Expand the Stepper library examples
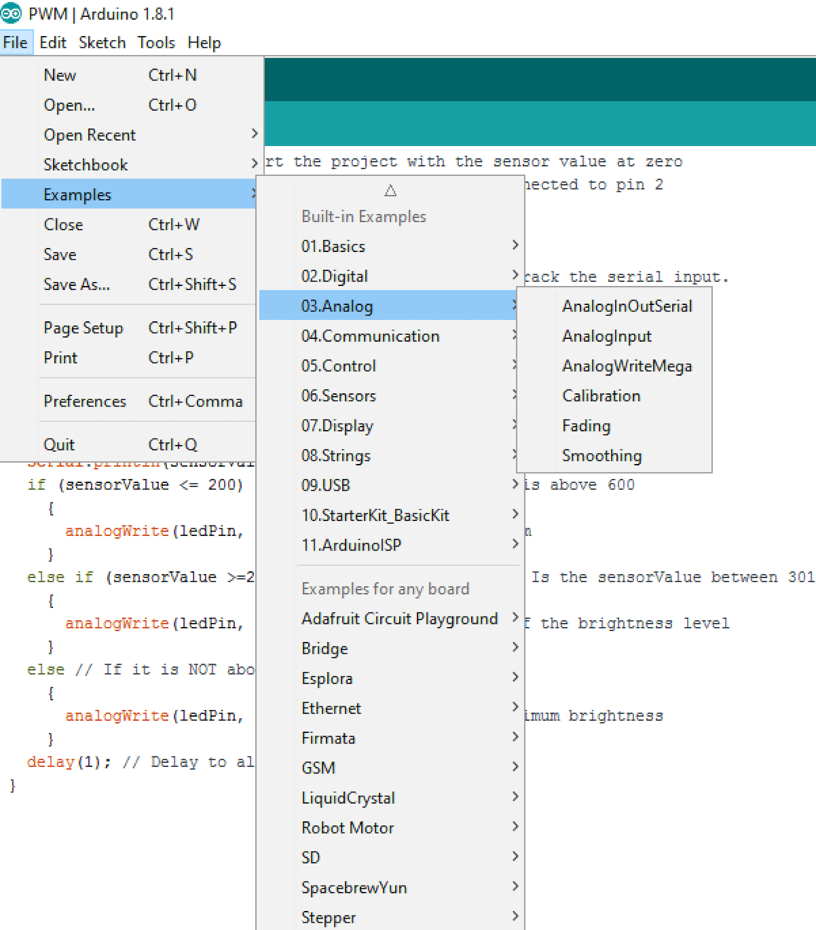Screen dimensions: 816x930 pos(391,917)
